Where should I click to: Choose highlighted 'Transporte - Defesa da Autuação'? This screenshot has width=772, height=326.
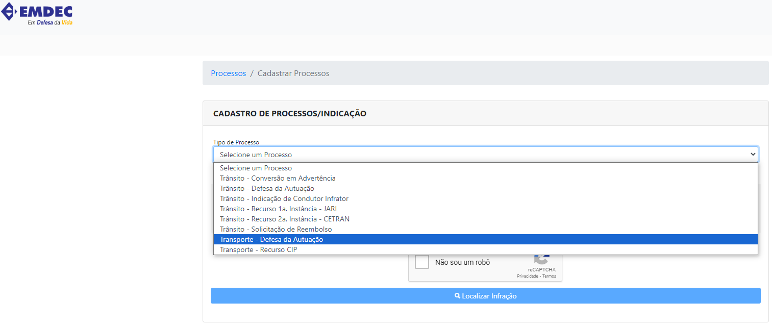(x=271, y=239)
